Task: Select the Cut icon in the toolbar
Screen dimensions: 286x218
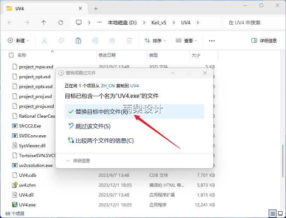Action: click(x=44, y=41)
